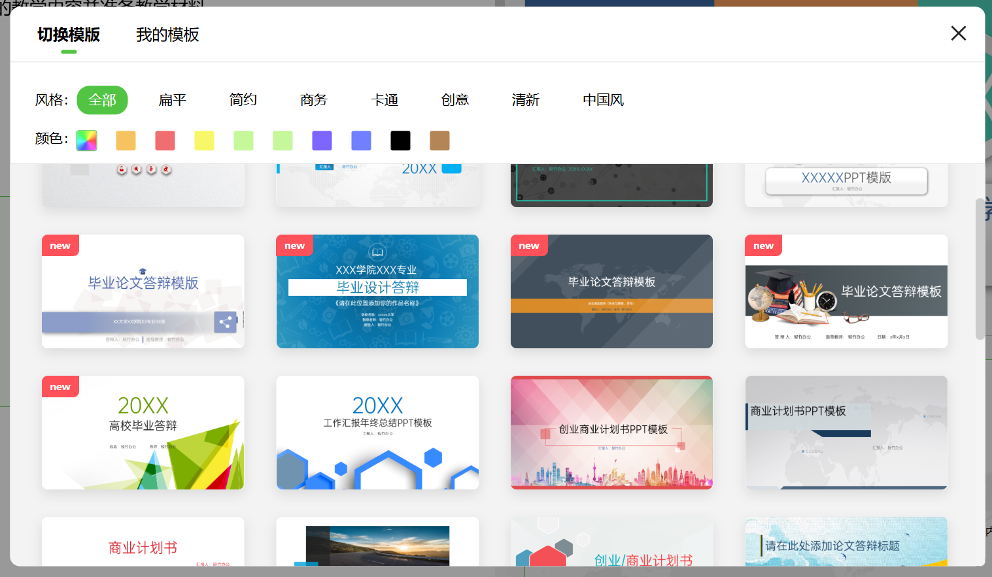Open the blue 毕业设计答辩 XXX学院 template

[377, 291]
